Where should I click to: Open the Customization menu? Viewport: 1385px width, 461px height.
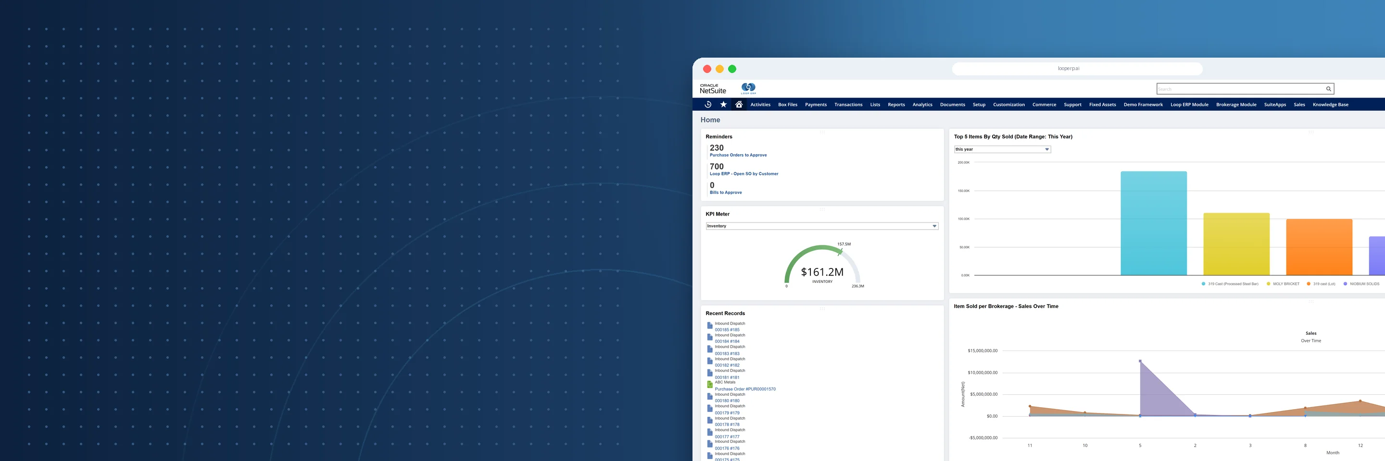click(x=1008, y=105)
